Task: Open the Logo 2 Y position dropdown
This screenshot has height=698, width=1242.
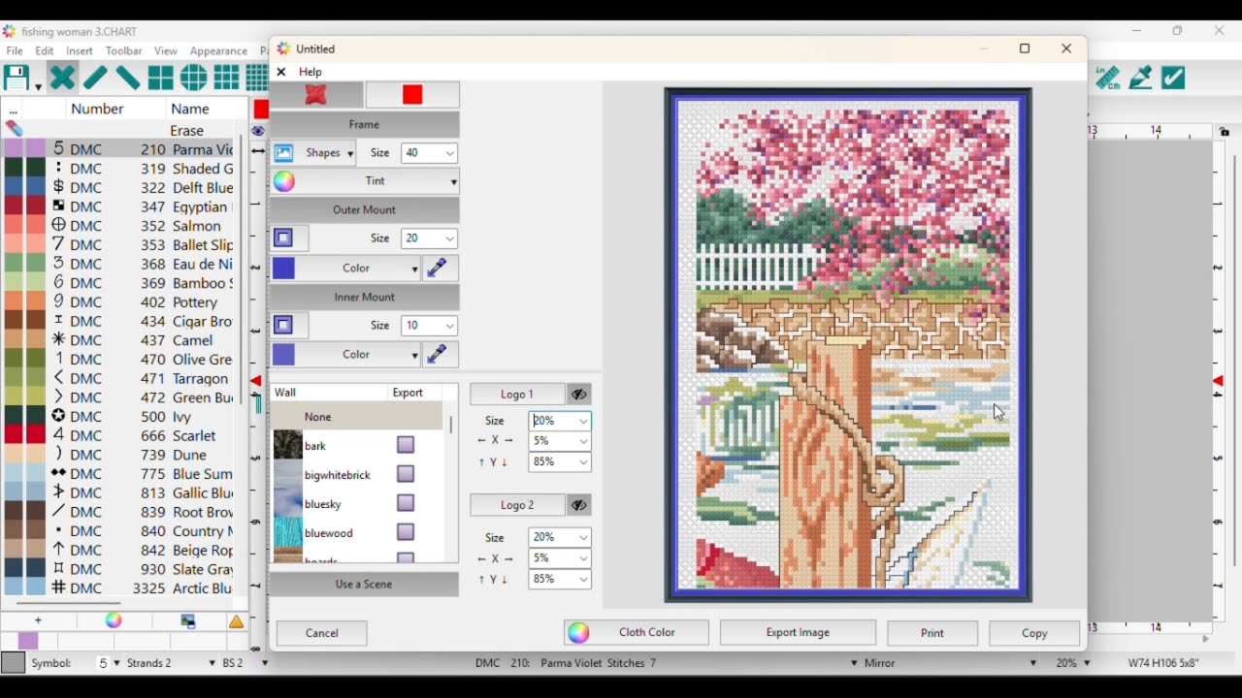Action: tap(583, 580)
